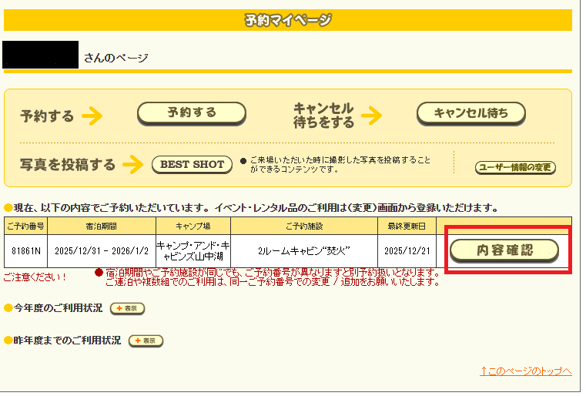Click the stay period 2025/12/31 - 2026/1/2 cell

[x=102, y=251]
